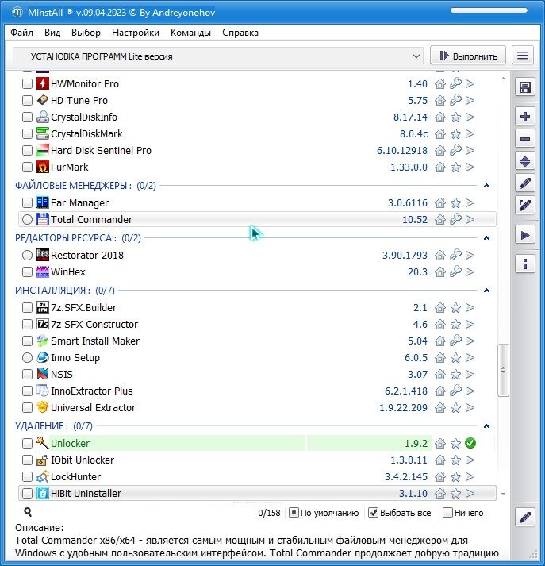The image size is (545, 566).
Task: Check the NSIS checkbox
Action: point(27,375)
